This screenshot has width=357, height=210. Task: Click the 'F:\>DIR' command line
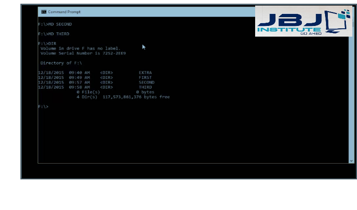tap(47, 44)
